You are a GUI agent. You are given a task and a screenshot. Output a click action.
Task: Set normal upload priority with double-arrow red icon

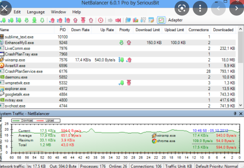point(60,20)
